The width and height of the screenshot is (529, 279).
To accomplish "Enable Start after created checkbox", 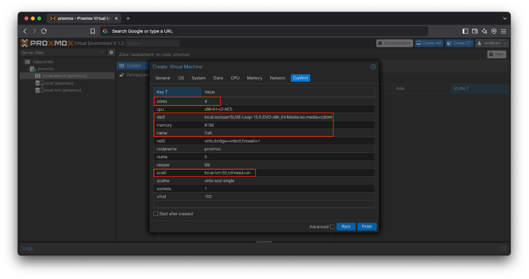I will [x=156, y=214].
